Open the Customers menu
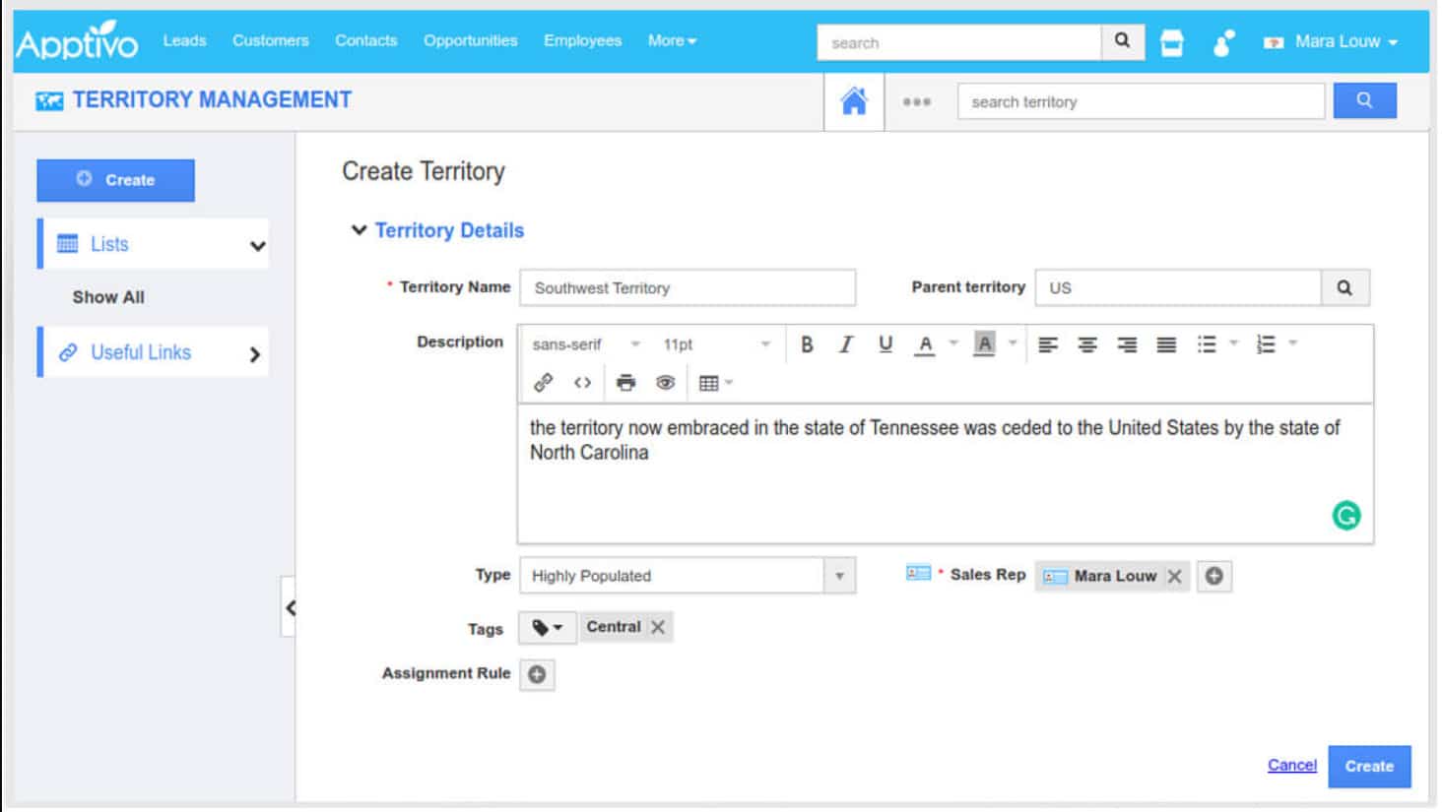The width and height of the screenshot is (1443, 812). click(x=270, y=40)
